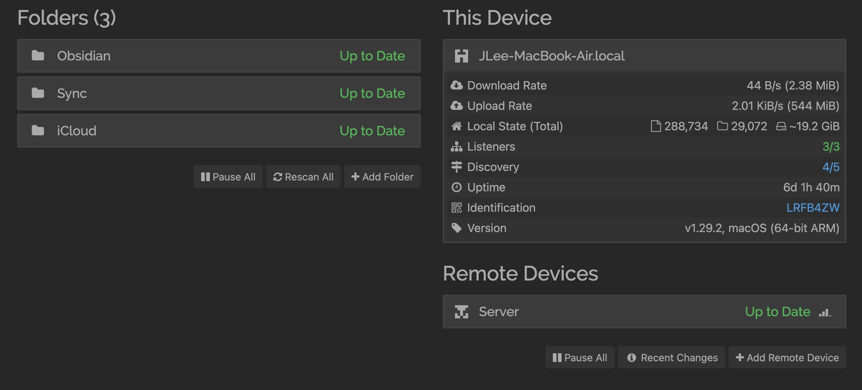
Task: Click the Download Rate cloud icon
Action: pyautogui.click(x=456, y=85)
